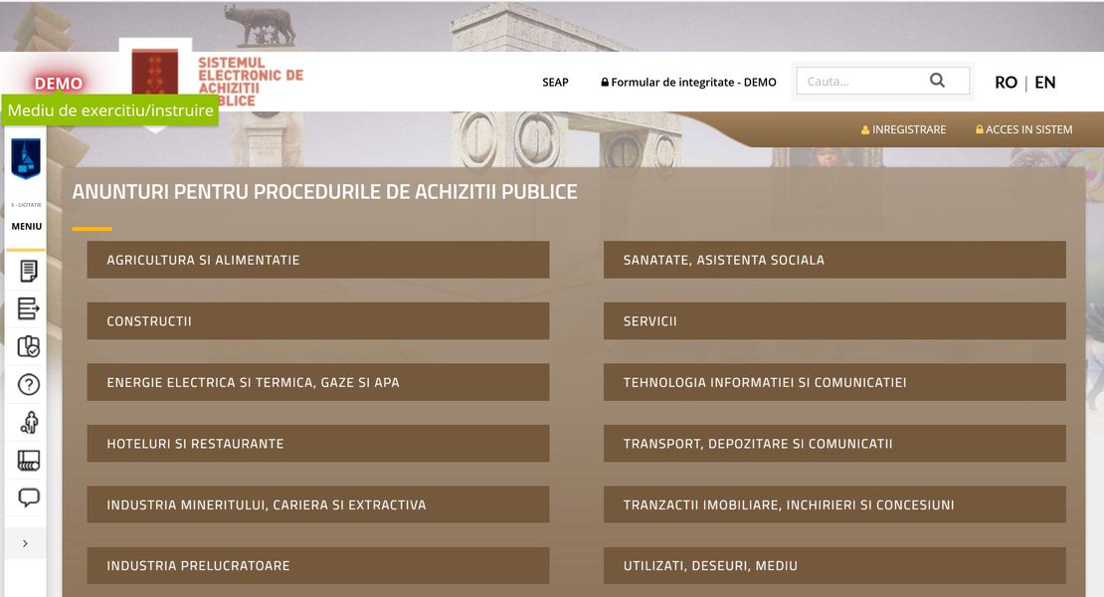This screenshot has height=597, width=1104.
Task: Open the SEAP menu item
Action: pos(555,83)
